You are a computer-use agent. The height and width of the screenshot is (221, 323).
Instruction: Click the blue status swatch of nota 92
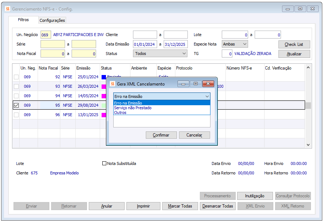coord(104,77)
